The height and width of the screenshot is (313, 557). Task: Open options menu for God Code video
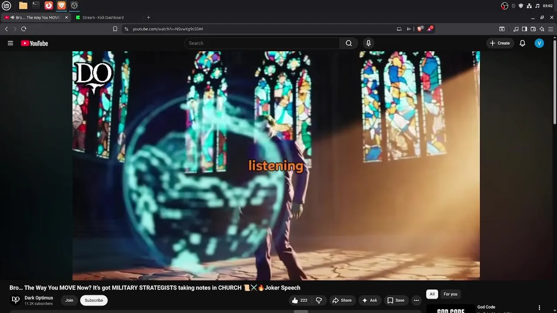point(539,308)
